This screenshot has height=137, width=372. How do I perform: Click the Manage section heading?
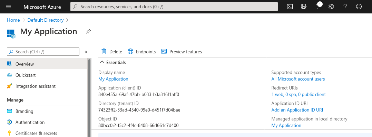click(15, 100)
